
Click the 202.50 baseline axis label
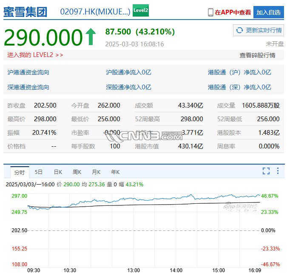pos(19,230)
